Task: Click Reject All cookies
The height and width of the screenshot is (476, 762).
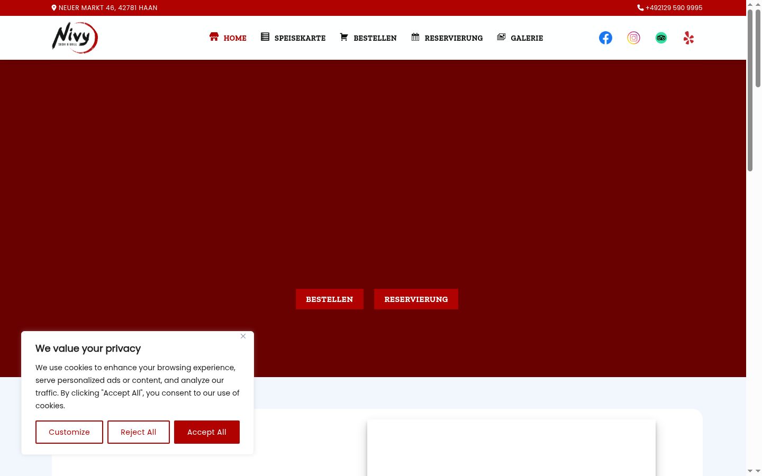Action: pyautogui.click(x=139, y=432)
